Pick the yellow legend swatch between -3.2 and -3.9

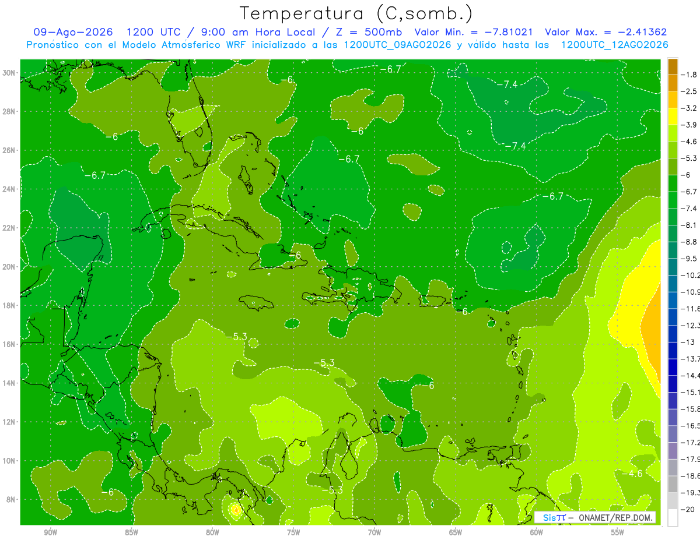tap(673, 117)
